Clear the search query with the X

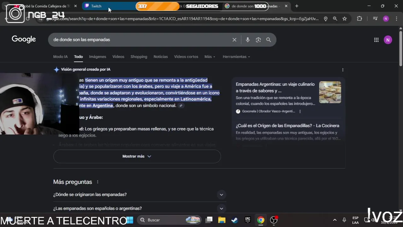(x=234, y=40)
